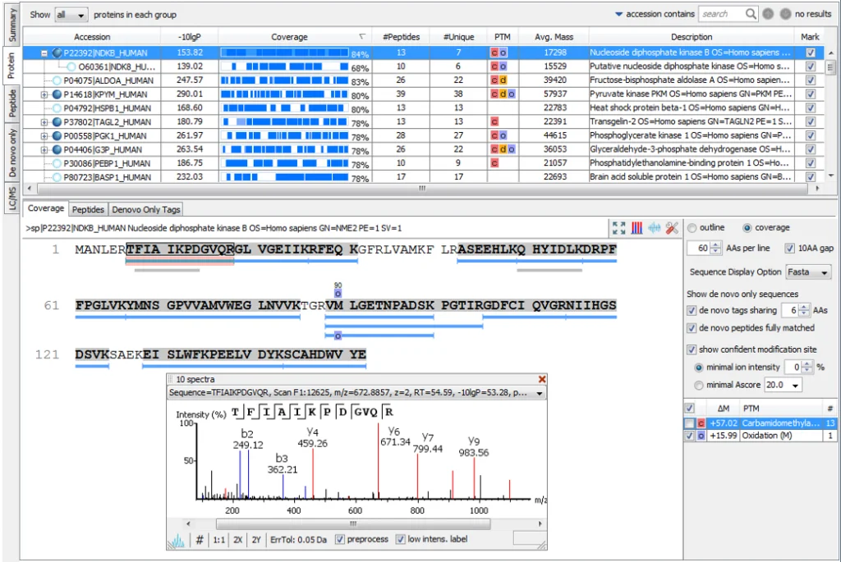This screenshot has width=841, height=562.
Task: Toggle the 10AA gap checkbox
Action: (789, 248)
